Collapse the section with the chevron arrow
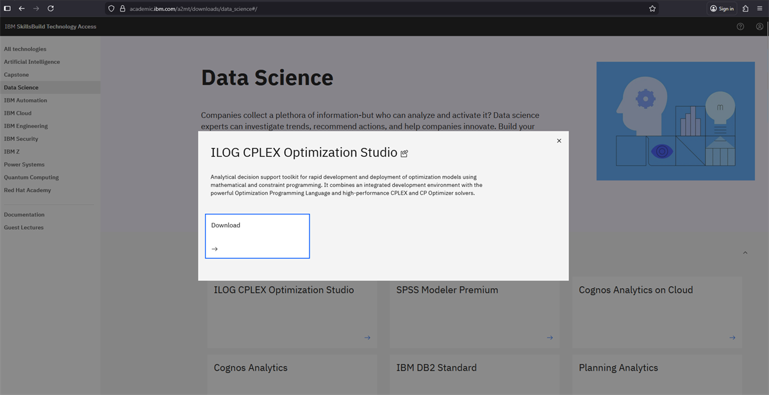769x395 pixels. click(745, 254)
